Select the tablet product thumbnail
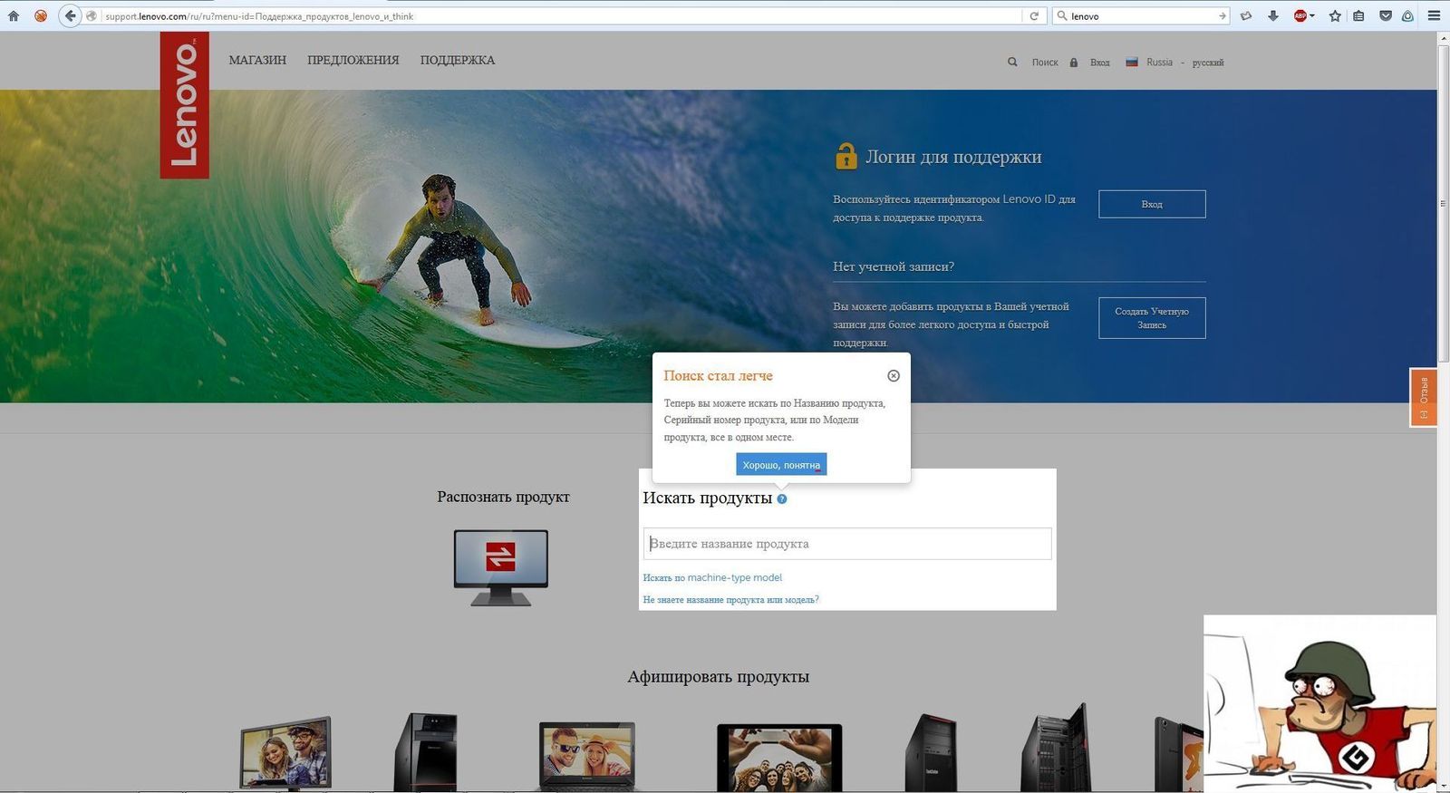1450x793 pixels. pyautogui.click(x=779, y=758)
